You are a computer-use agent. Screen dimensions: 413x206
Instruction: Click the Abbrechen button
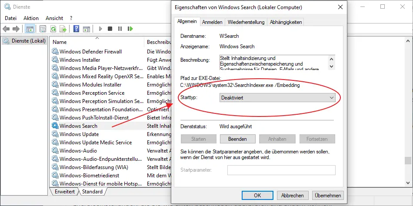pos(293,196)
